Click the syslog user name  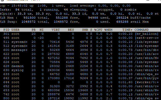17,70
